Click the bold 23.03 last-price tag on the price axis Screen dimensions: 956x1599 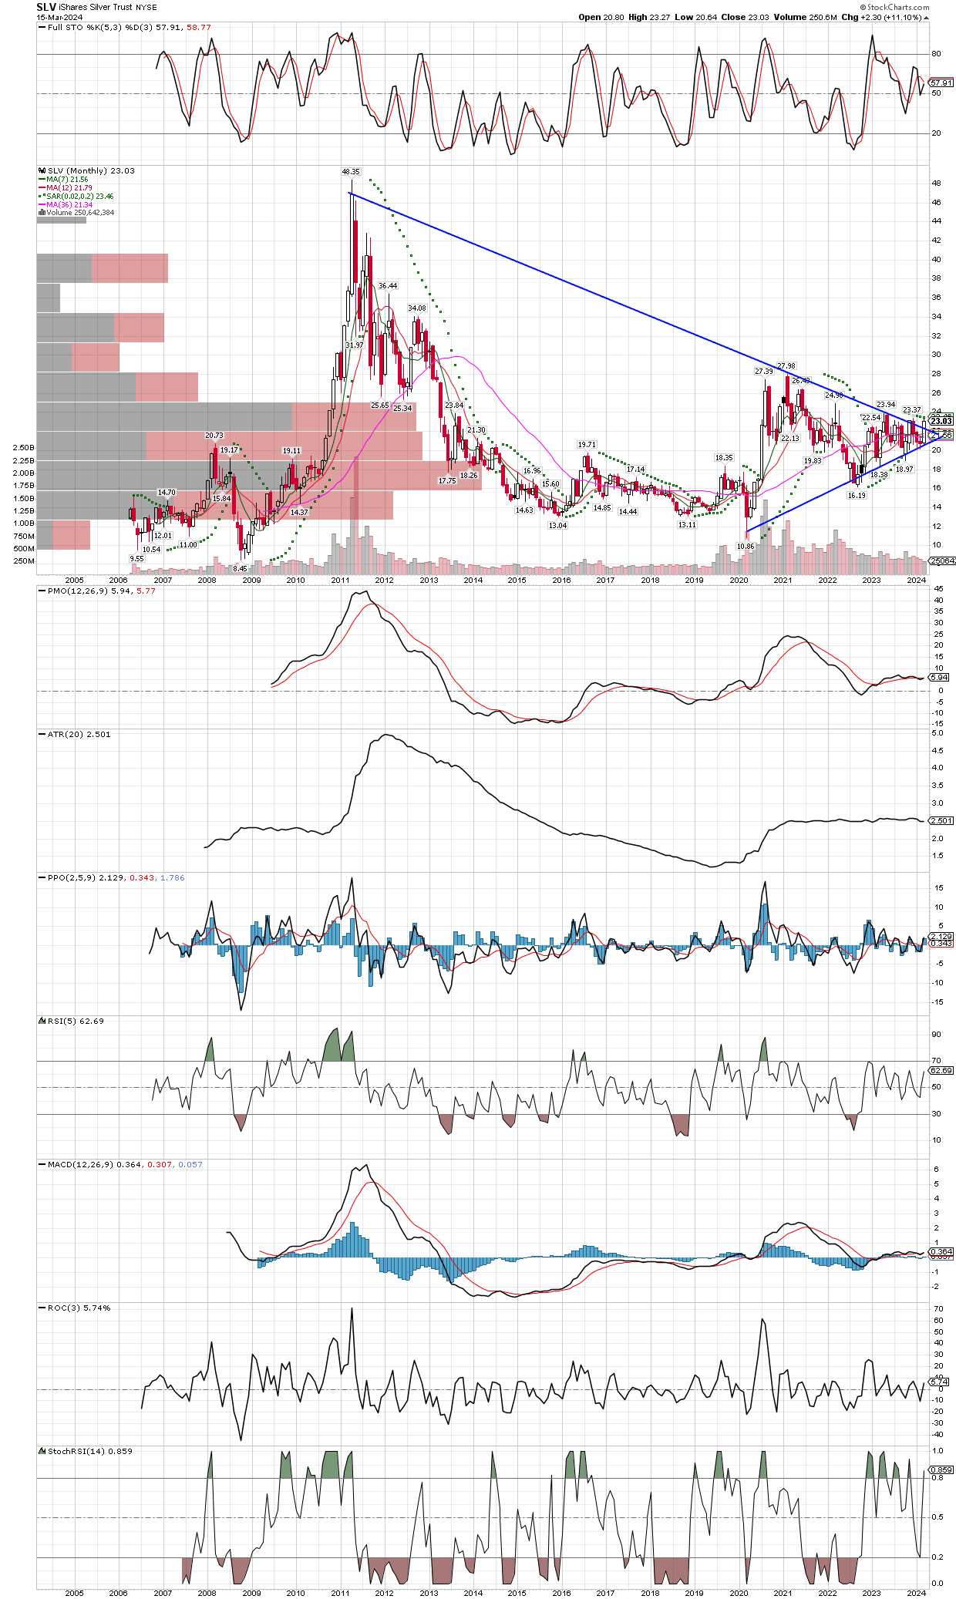click(941, 421)
